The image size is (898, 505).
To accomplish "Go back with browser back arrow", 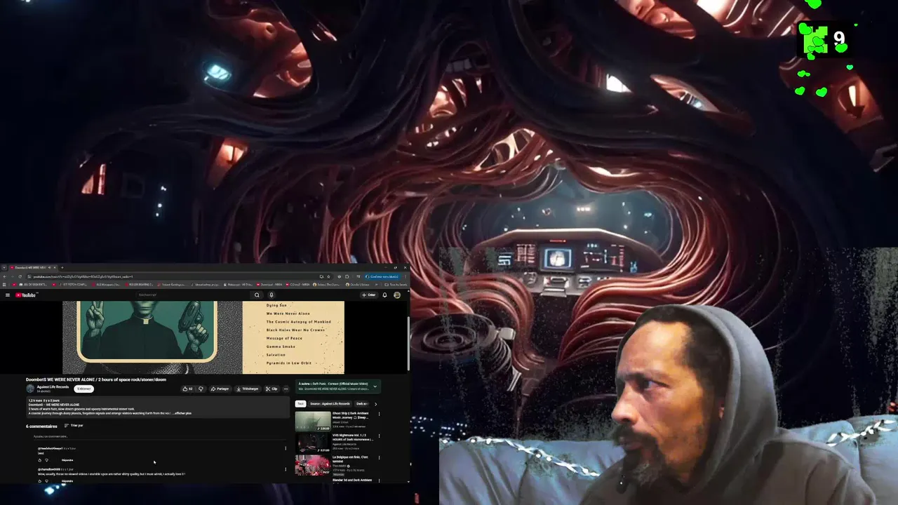I will tap(5, 276).
